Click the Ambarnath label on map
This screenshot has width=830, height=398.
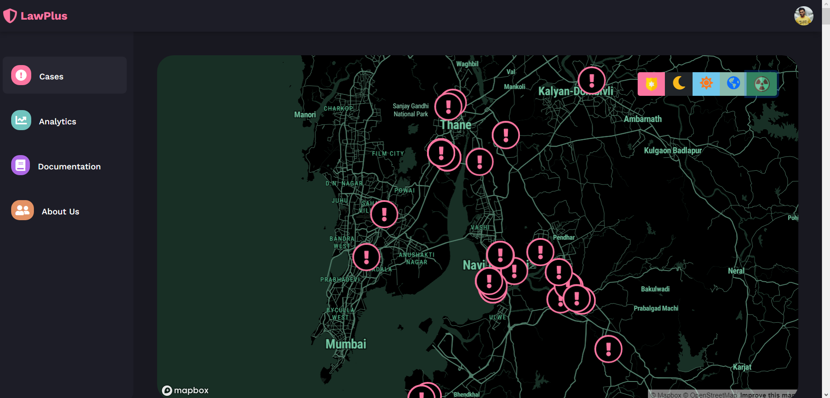[643, 119]
